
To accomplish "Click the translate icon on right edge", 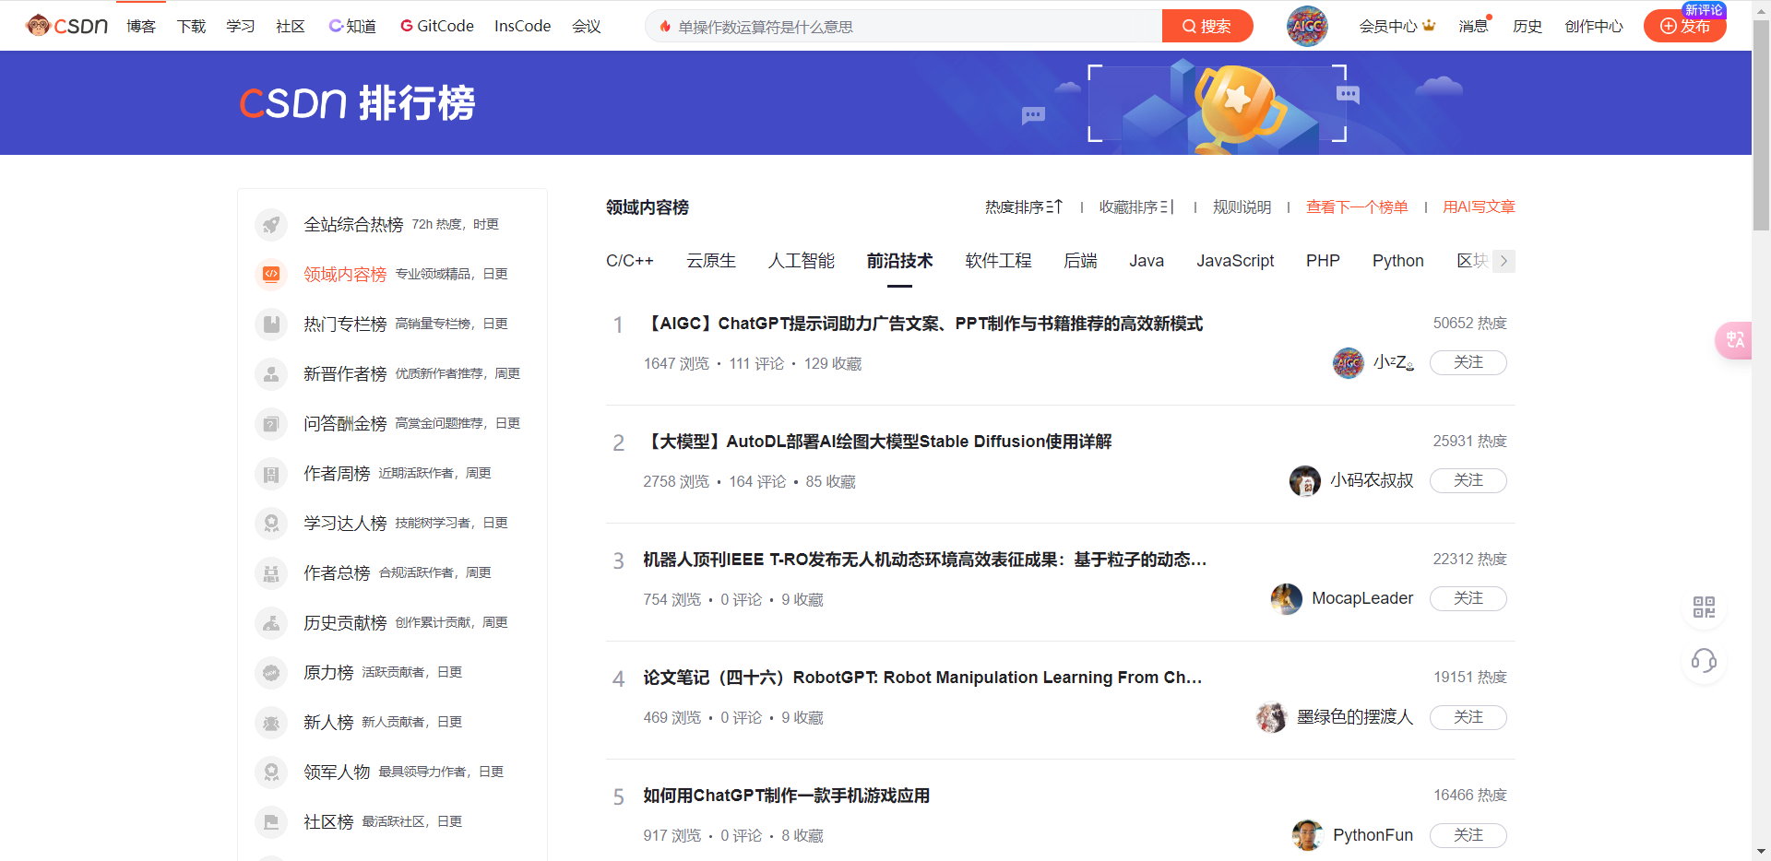I will click(1735, 340).
